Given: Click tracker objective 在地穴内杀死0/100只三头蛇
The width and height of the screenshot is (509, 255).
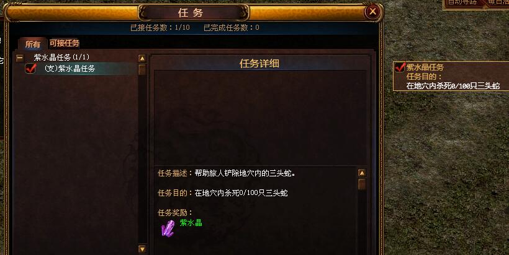Looking at the screenshot, I should [x=453, y=86].
